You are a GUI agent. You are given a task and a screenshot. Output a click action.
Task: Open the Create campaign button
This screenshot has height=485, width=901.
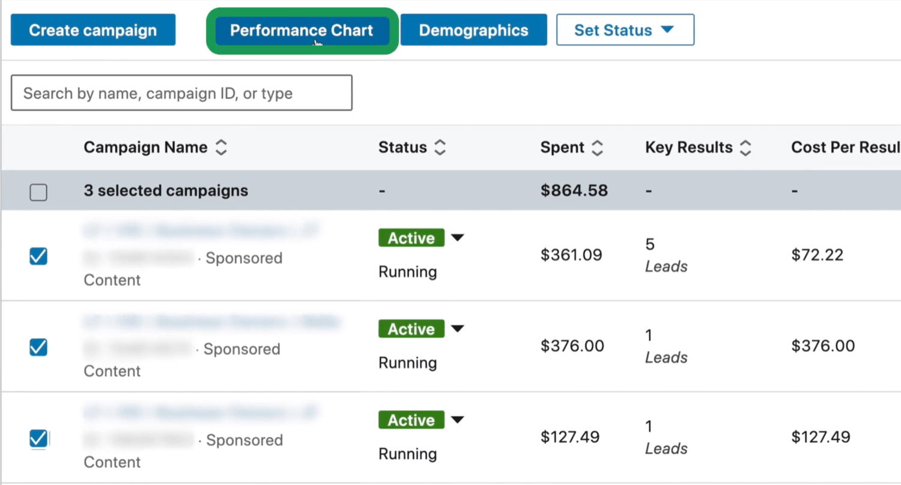(93, 30)
